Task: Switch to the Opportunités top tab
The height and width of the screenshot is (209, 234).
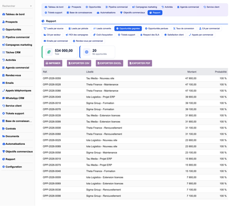Action: tap(93, 7)
